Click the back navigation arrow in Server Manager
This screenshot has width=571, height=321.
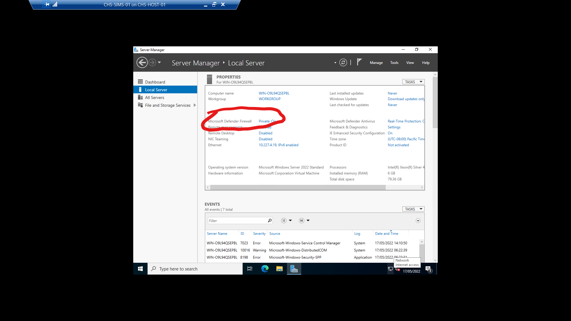point(142,63)
